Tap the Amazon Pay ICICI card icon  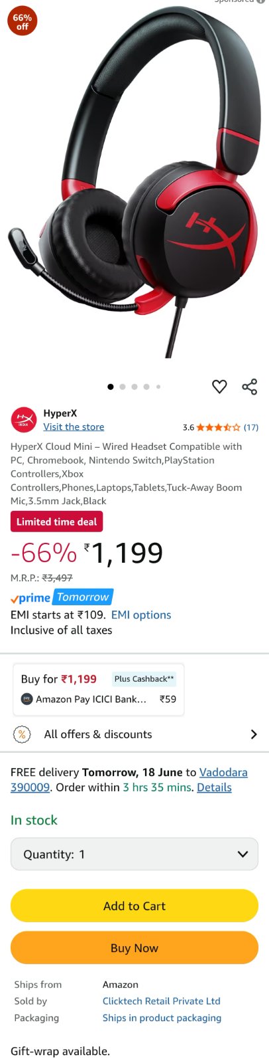(x=27, y=699)
